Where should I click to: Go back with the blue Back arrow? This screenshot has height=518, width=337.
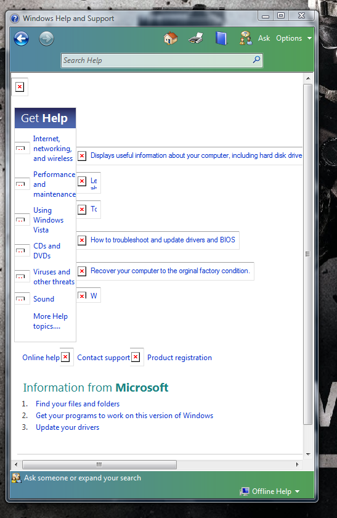[21, 39]
